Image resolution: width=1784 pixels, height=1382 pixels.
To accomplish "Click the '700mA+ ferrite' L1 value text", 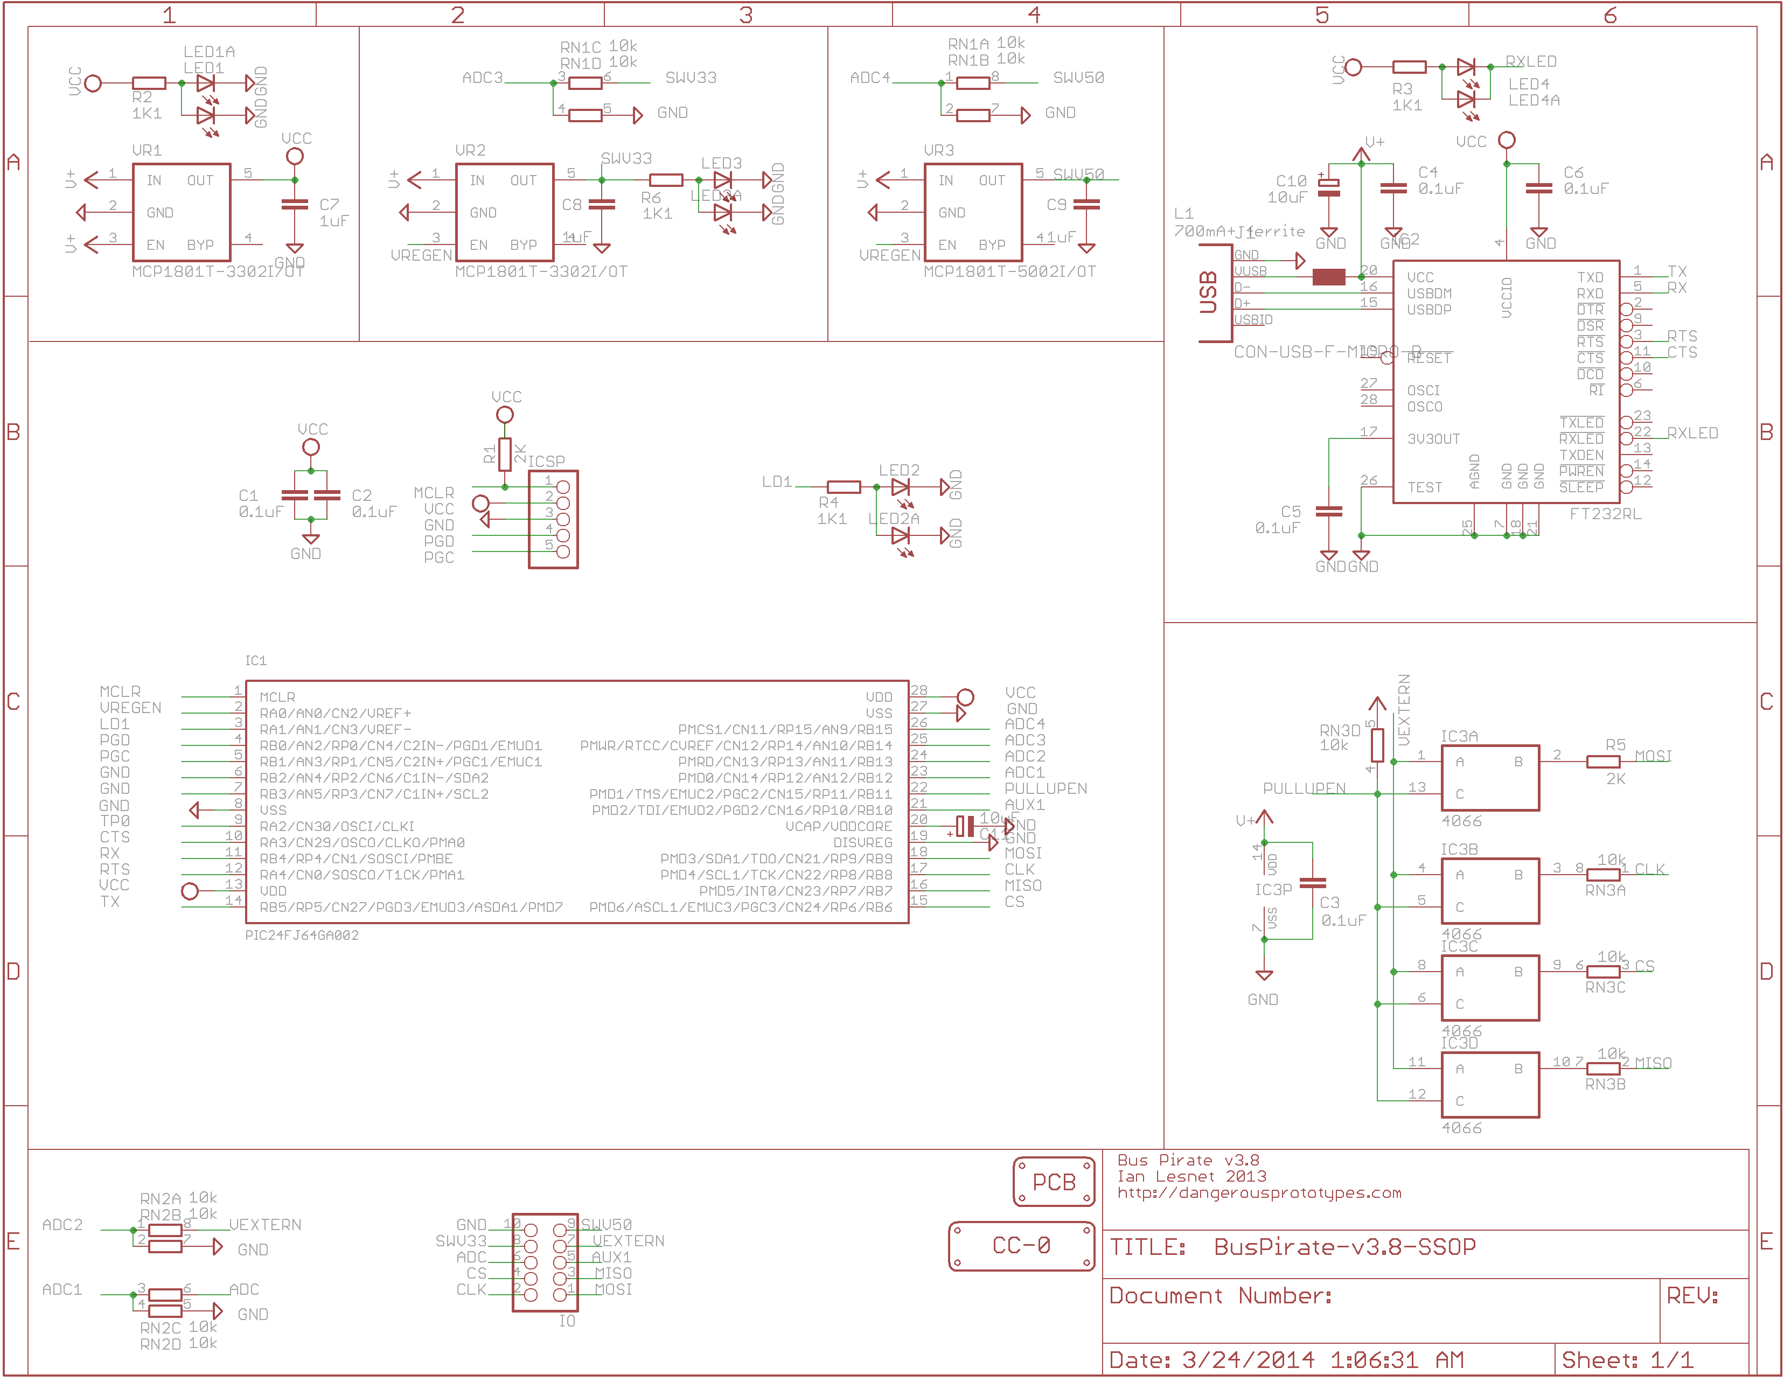I will coord(1239,231).
